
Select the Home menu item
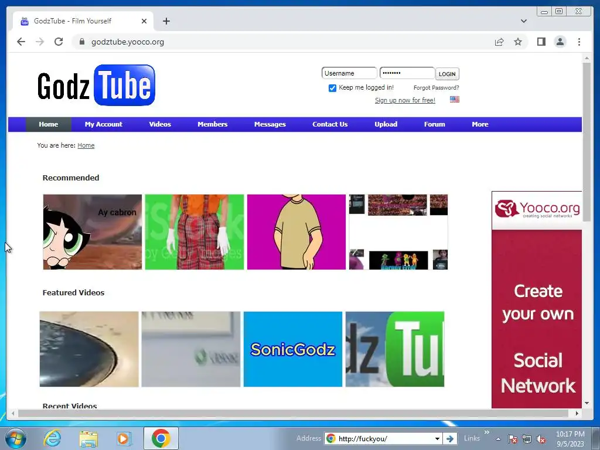[x=49, y=124]
